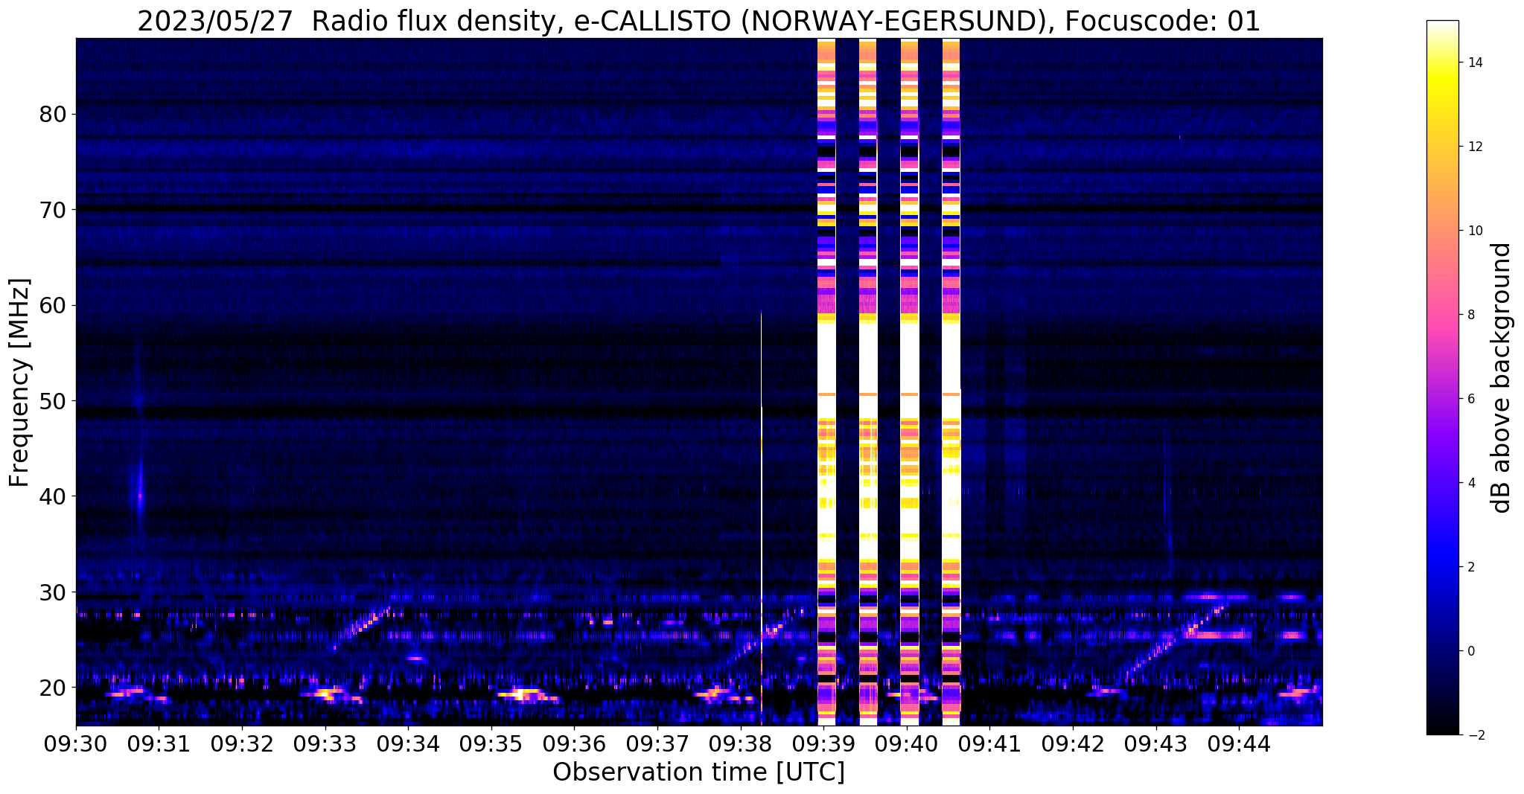Click the 09:36 time tick label
This screenshot has width=1524, height=794.
coord(574,744)
